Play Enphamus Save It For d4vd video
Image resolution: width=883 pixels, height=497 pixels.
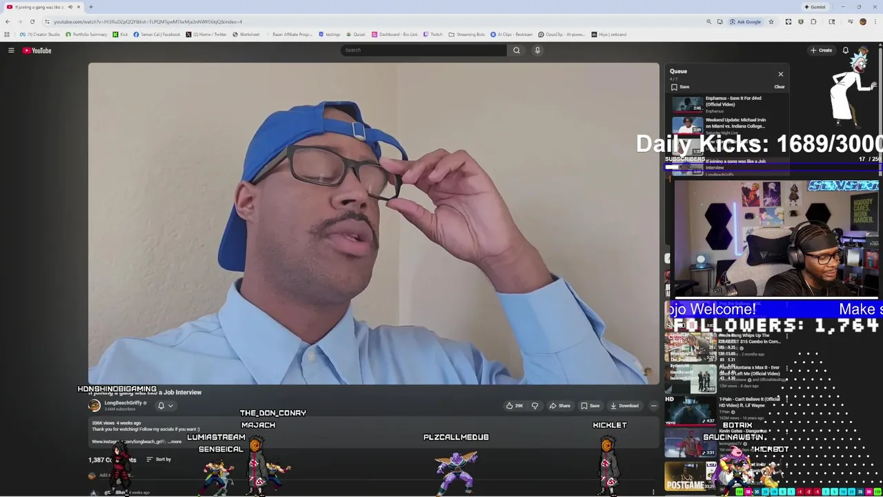click(727, 104)
